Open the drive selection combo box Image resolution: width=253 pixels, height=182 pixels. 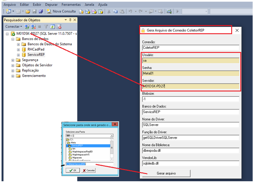(x=111, y=136)
